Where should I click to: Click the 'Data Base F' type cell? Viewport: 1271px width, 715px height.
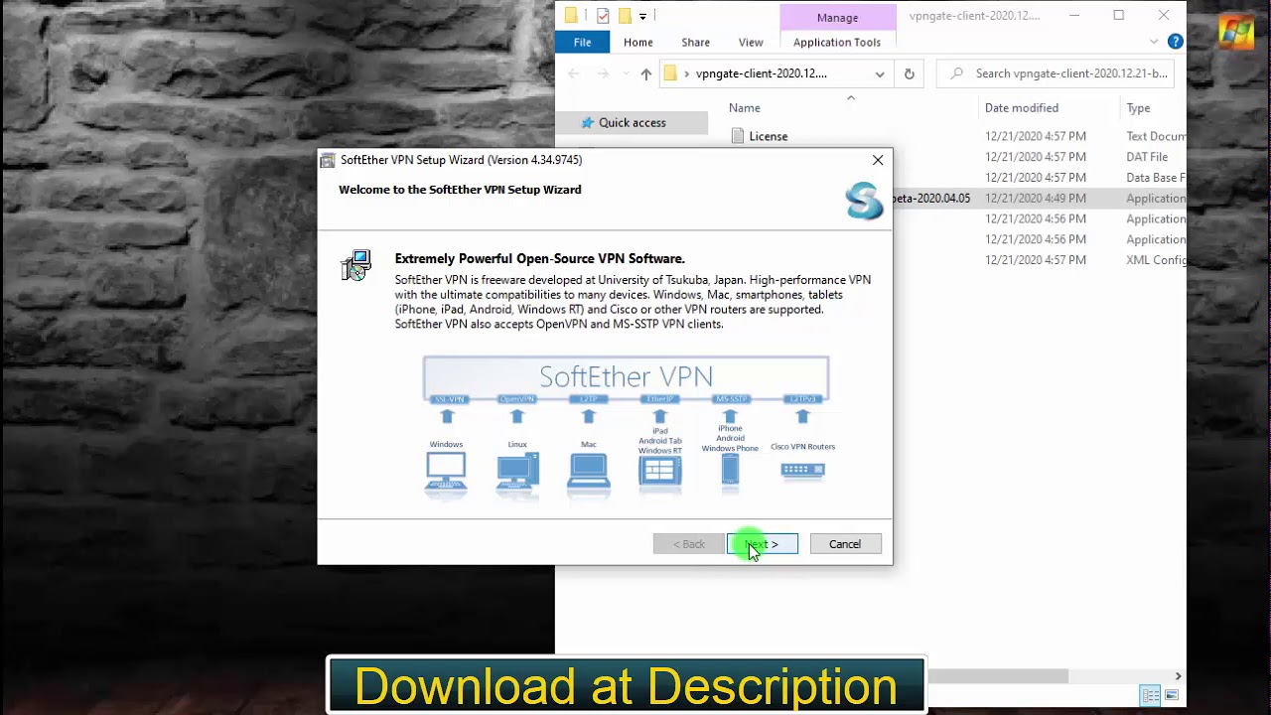1156,178
